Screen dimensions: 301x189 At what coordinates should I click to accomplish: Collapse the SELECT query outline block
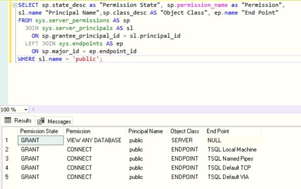click(15, 5)
